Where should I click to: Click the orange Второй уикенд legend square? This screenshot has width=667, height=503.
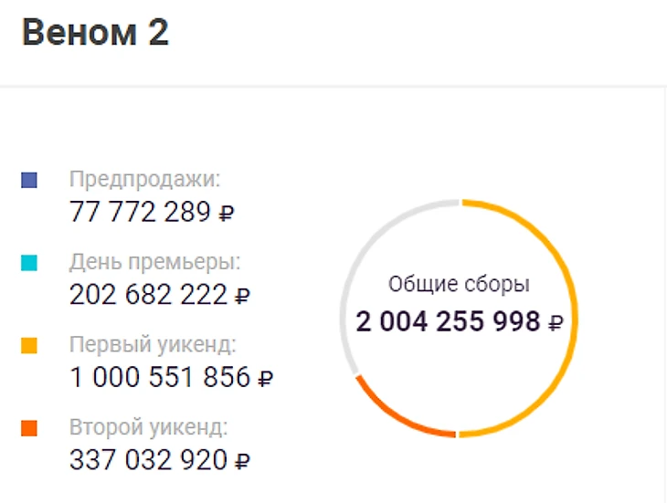[x=29, y=428]
